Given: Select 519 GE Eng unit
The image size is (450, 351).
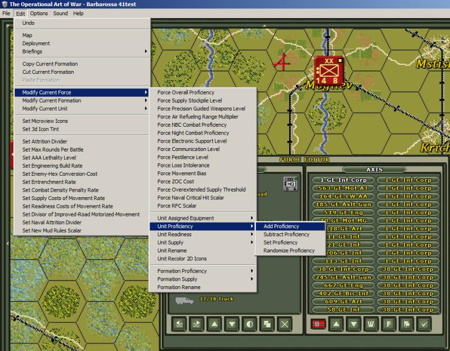Looking at the screenshot, I should (x=343, y=212).
